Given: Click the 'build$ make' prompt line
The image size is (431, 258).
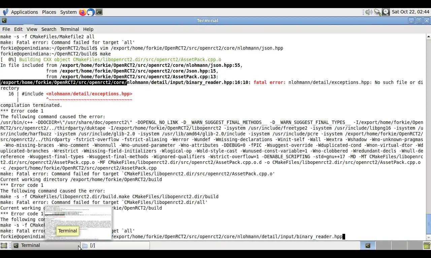Looking at the screenshot, I should pyautogui.click(x=56, y=54).
